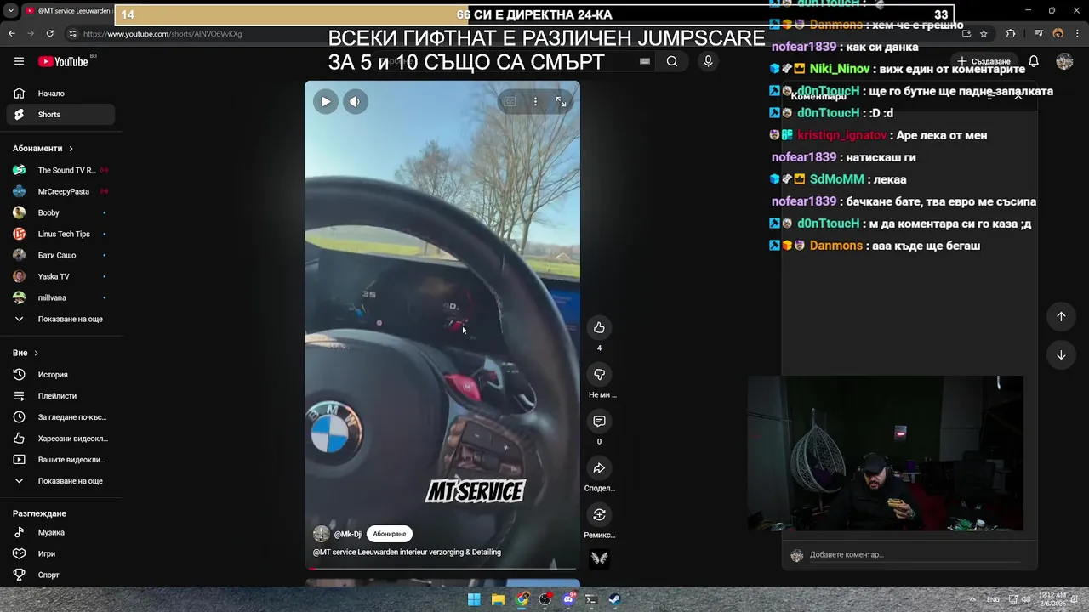The image size is (1089, 612).
Task: Activate voice search microphone
Action: 708,61
